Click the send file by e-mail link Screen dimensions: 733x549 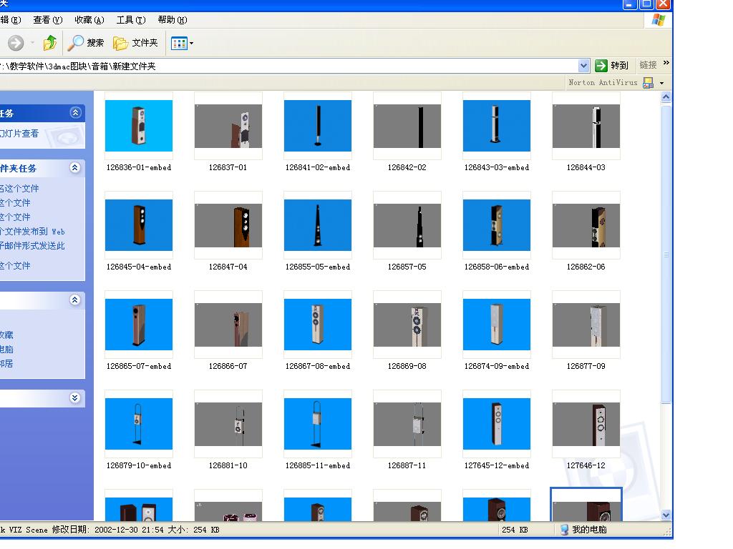click(x=32, y=246)
